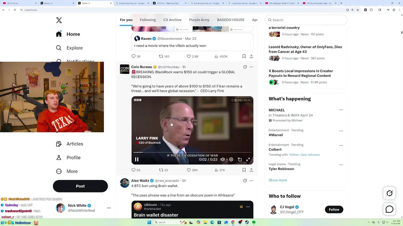
Task: Open the floating Grok button
Action: pos(389,193)
